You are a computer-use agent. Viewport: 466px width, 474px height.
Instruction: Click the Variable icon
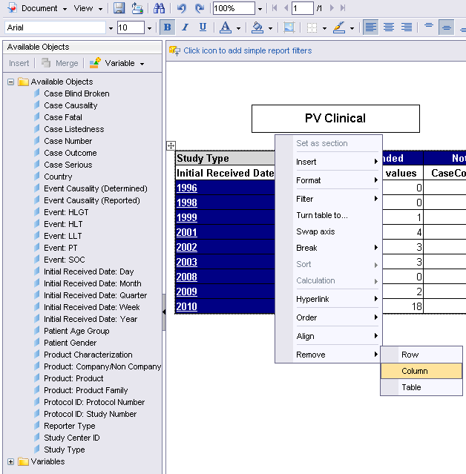(95, 63)
